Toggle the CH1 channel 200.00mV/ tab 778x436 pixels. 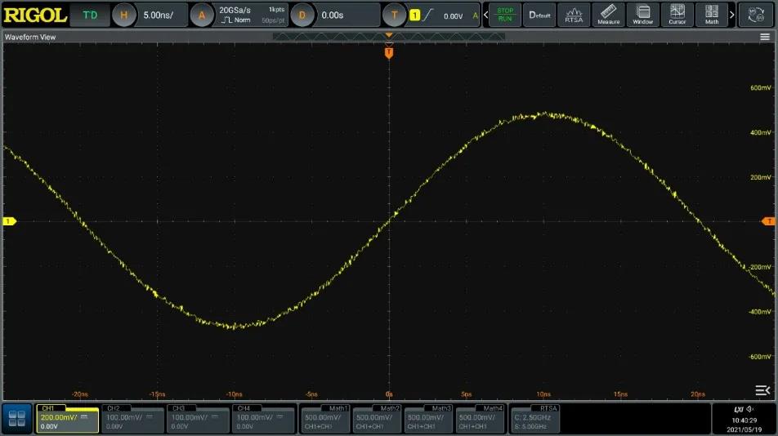coord(67,419)
